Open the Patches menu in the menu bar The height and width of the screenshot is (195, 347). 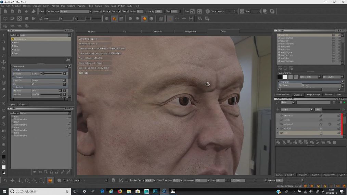[x=55, y=6]
